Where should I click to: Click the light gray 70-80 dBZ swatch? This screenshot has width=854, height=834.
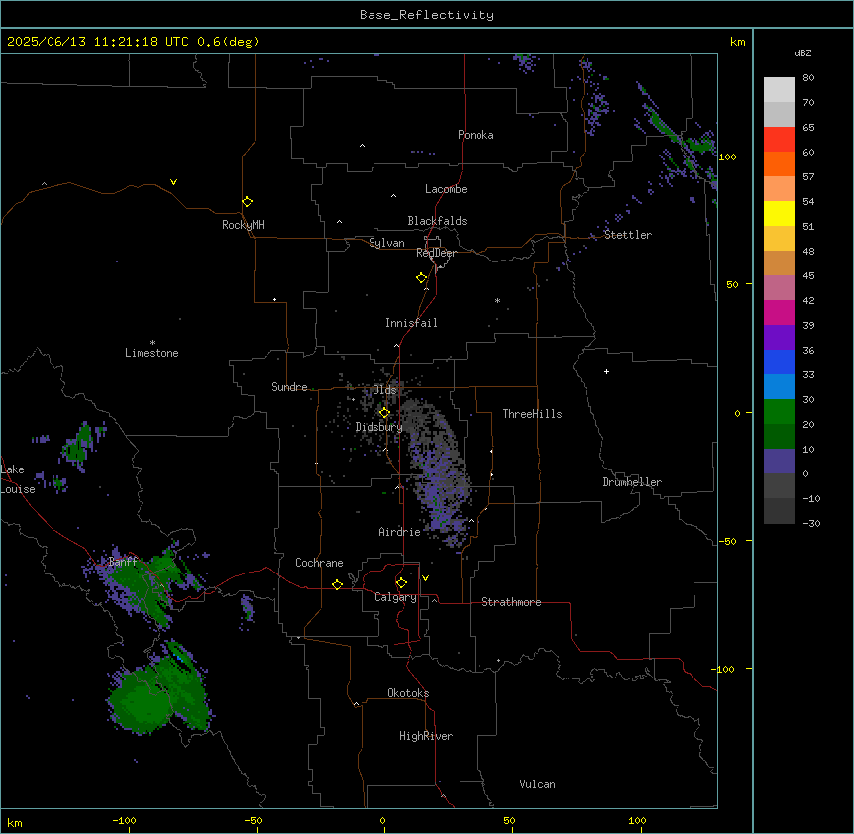779,90
